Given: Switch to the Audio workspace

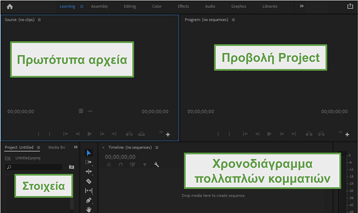Looking at the screenshot, I should coord(210,7).
